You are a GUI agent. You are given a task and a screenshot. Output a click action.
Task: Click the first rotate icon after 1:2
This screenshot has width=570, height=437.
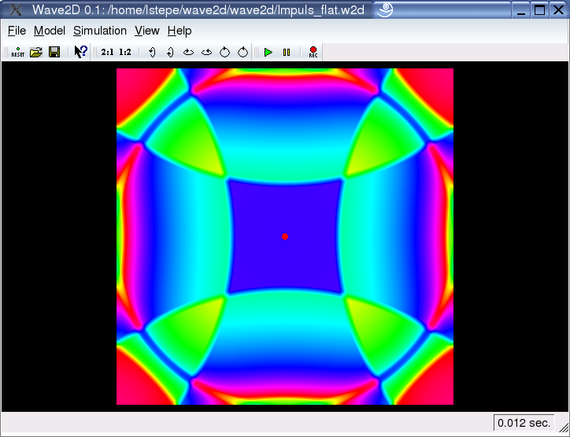click(151, 52)
